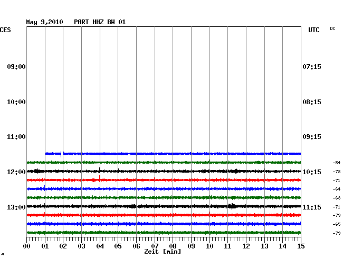Click the 'May 9,2010' date in title

(44, 22)
